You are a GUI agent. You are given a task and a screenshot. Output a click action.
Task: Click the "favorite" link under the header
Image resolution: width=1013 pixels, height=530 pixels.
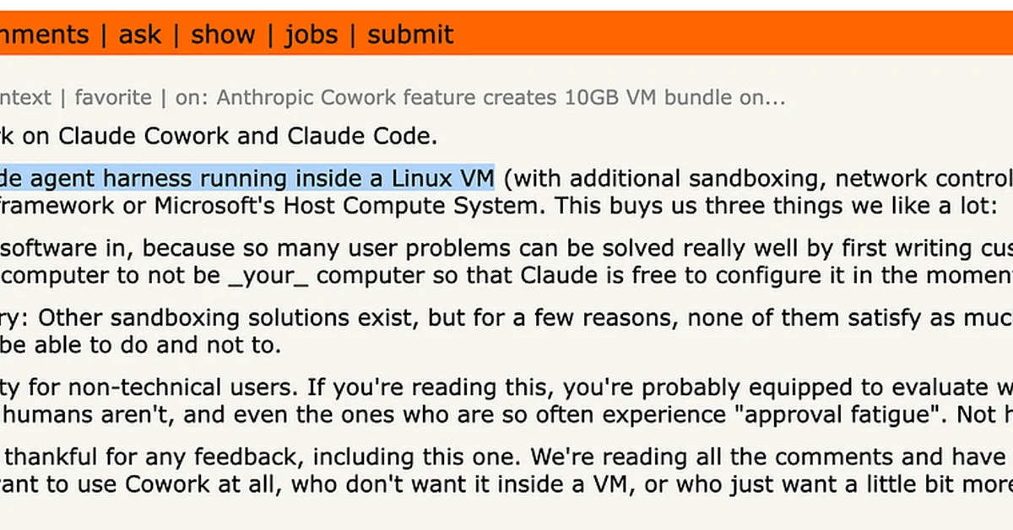(113, 98)
